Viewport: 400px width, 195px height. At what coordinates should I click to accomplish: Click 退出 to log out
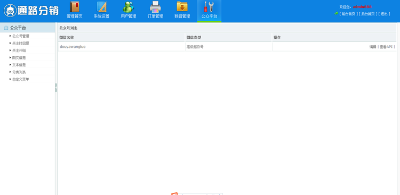click(384, 14)
